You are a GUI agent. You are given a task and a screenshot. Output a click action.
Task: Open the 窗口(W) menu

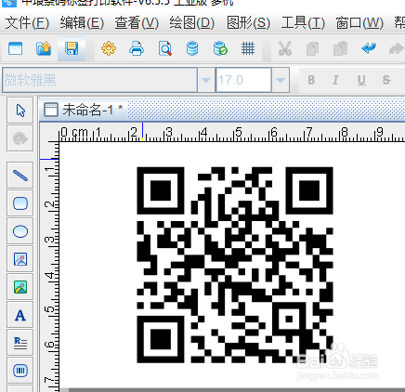[359, 23]
